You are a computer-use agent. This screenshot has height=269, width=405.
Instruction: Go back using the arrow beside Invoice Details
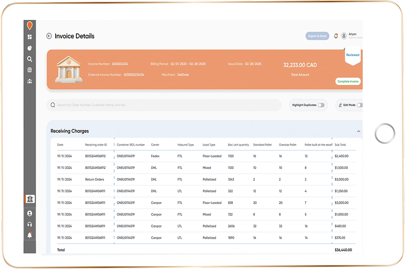49,36
